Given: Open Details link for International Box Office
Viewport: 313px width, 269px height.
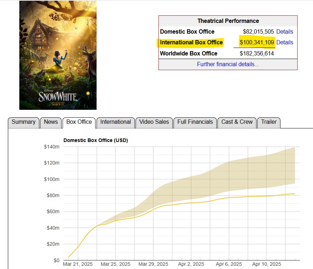Looking at the screenshot, I should pyautogui.click(x=285, y=43).
